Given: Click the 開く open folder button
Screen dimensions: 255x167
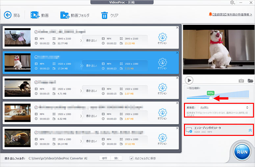Looking at the screenshot, I should point(116,158).
